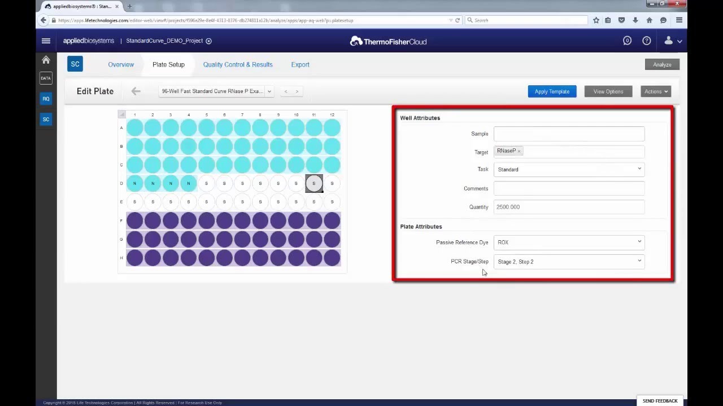This screenshot has height=406, width=723.
Task: Click Apply Template button
Action: 552,91
